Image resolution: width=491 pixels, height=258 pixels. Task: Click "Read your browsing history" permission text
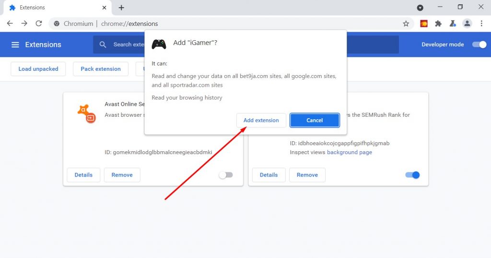click(x=187, y=98)
